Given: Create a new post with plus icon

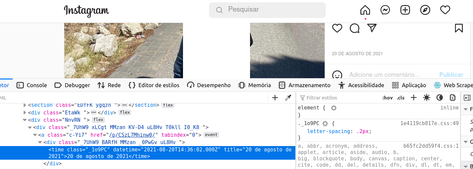Looking at the screenshot, I should coord(405,10).
